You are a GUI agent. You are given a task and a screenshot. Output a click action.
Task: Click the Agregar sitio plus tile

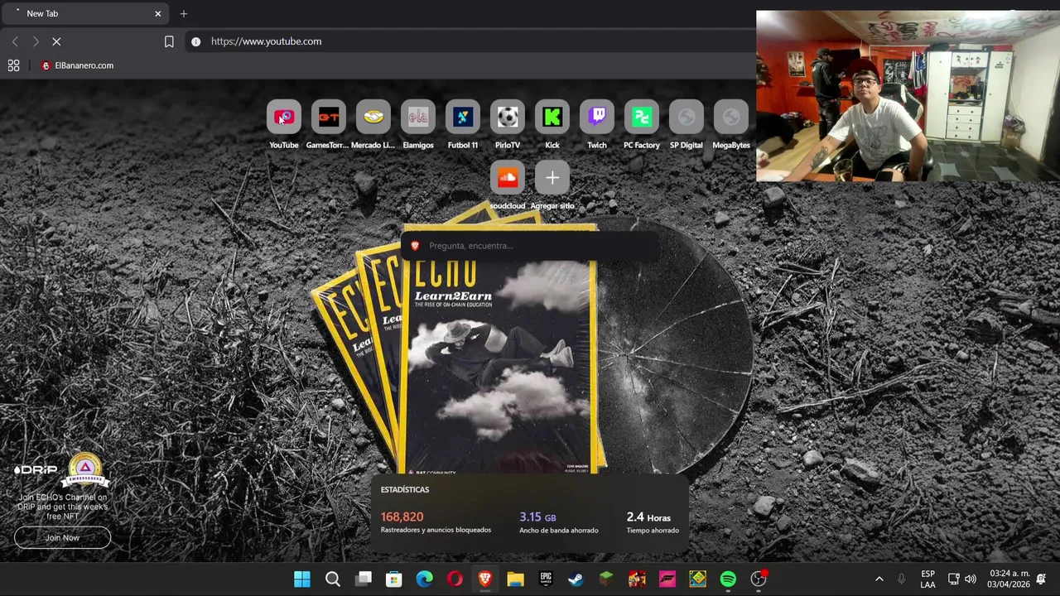552,177
